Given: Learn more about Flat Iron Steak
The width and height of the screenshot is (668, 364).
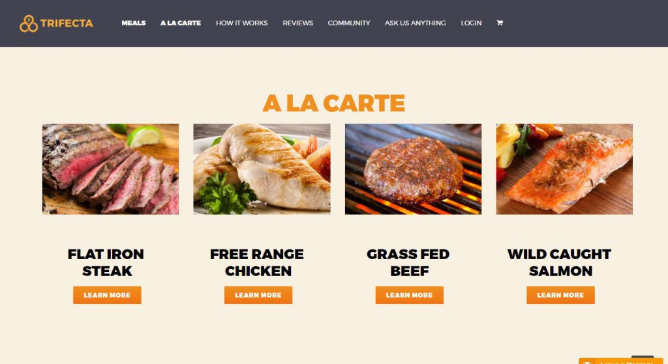Looking at the screenshot, I should [107, 295].
